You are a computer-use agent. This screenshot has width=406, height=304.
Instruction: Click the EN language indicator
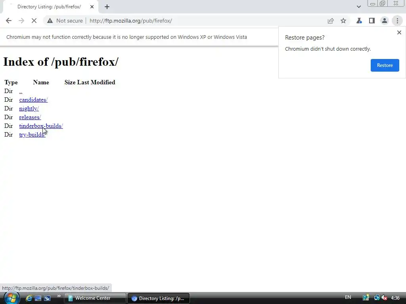[x=348, y=297]
